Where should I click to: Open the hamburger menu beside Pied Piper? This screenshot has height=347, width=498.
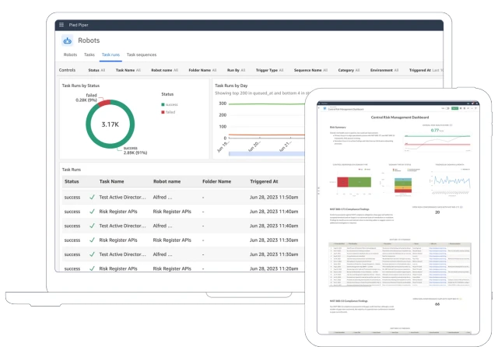pos(61,24)
